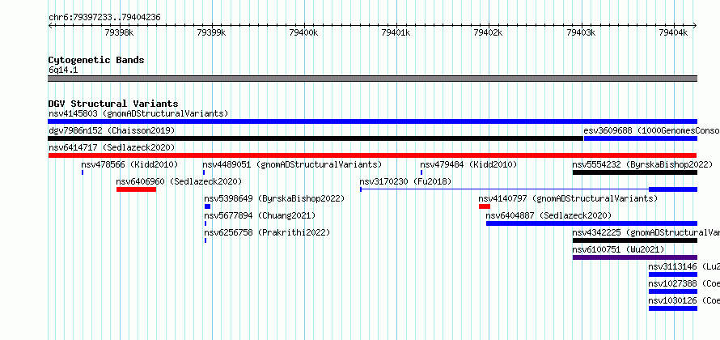Viewport: 720px width, 340px height.
Task: Click the 6q14.1 band label
Action: tap(63, 70)
